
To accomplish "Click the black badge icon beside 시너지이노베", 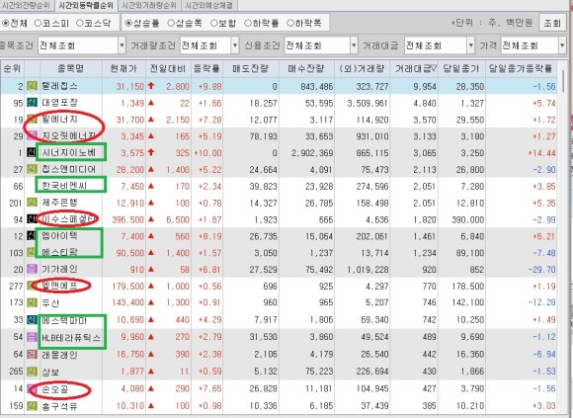I will click(32, 153).
